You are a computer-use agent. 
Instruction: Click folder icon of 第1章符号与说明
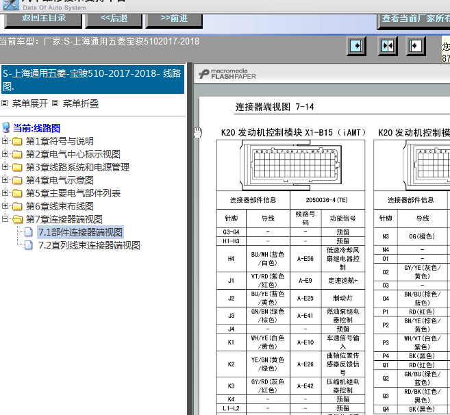tap(17, 141)
